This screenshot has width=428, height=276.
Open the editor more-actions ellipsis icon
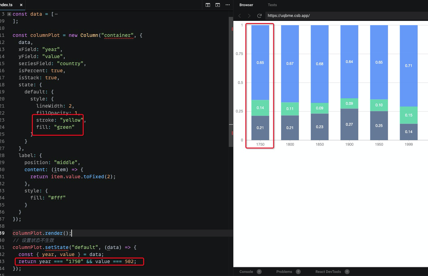tap(228, 5)
